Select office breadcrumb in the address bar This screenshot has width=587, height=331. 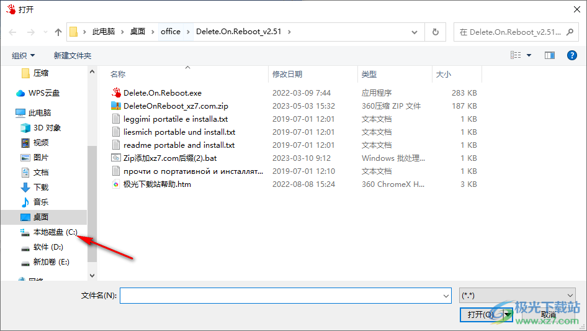[x=171, y=32]
